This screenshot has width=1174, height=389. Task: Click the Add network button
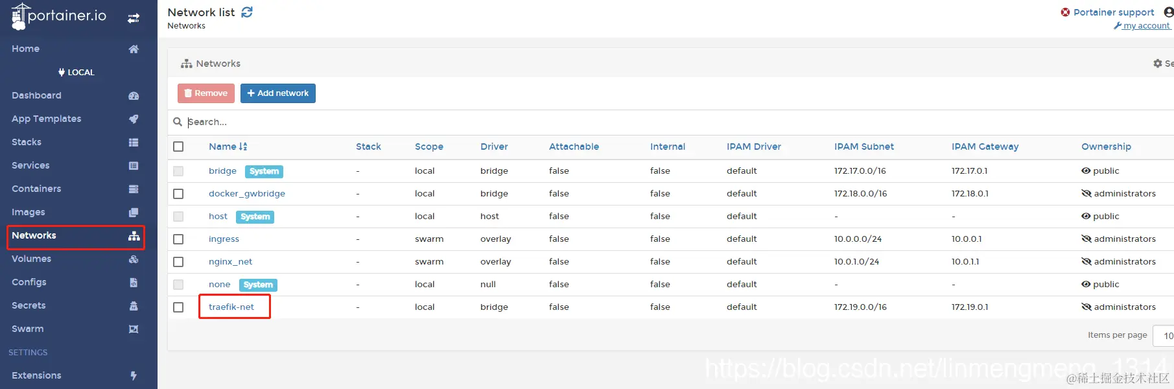click(278, 93)
